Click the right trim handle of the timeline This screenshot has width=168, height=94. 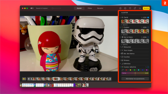tap(110, 79)
